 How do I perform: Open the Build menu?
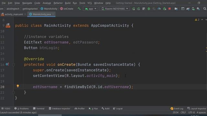(68, 3)
